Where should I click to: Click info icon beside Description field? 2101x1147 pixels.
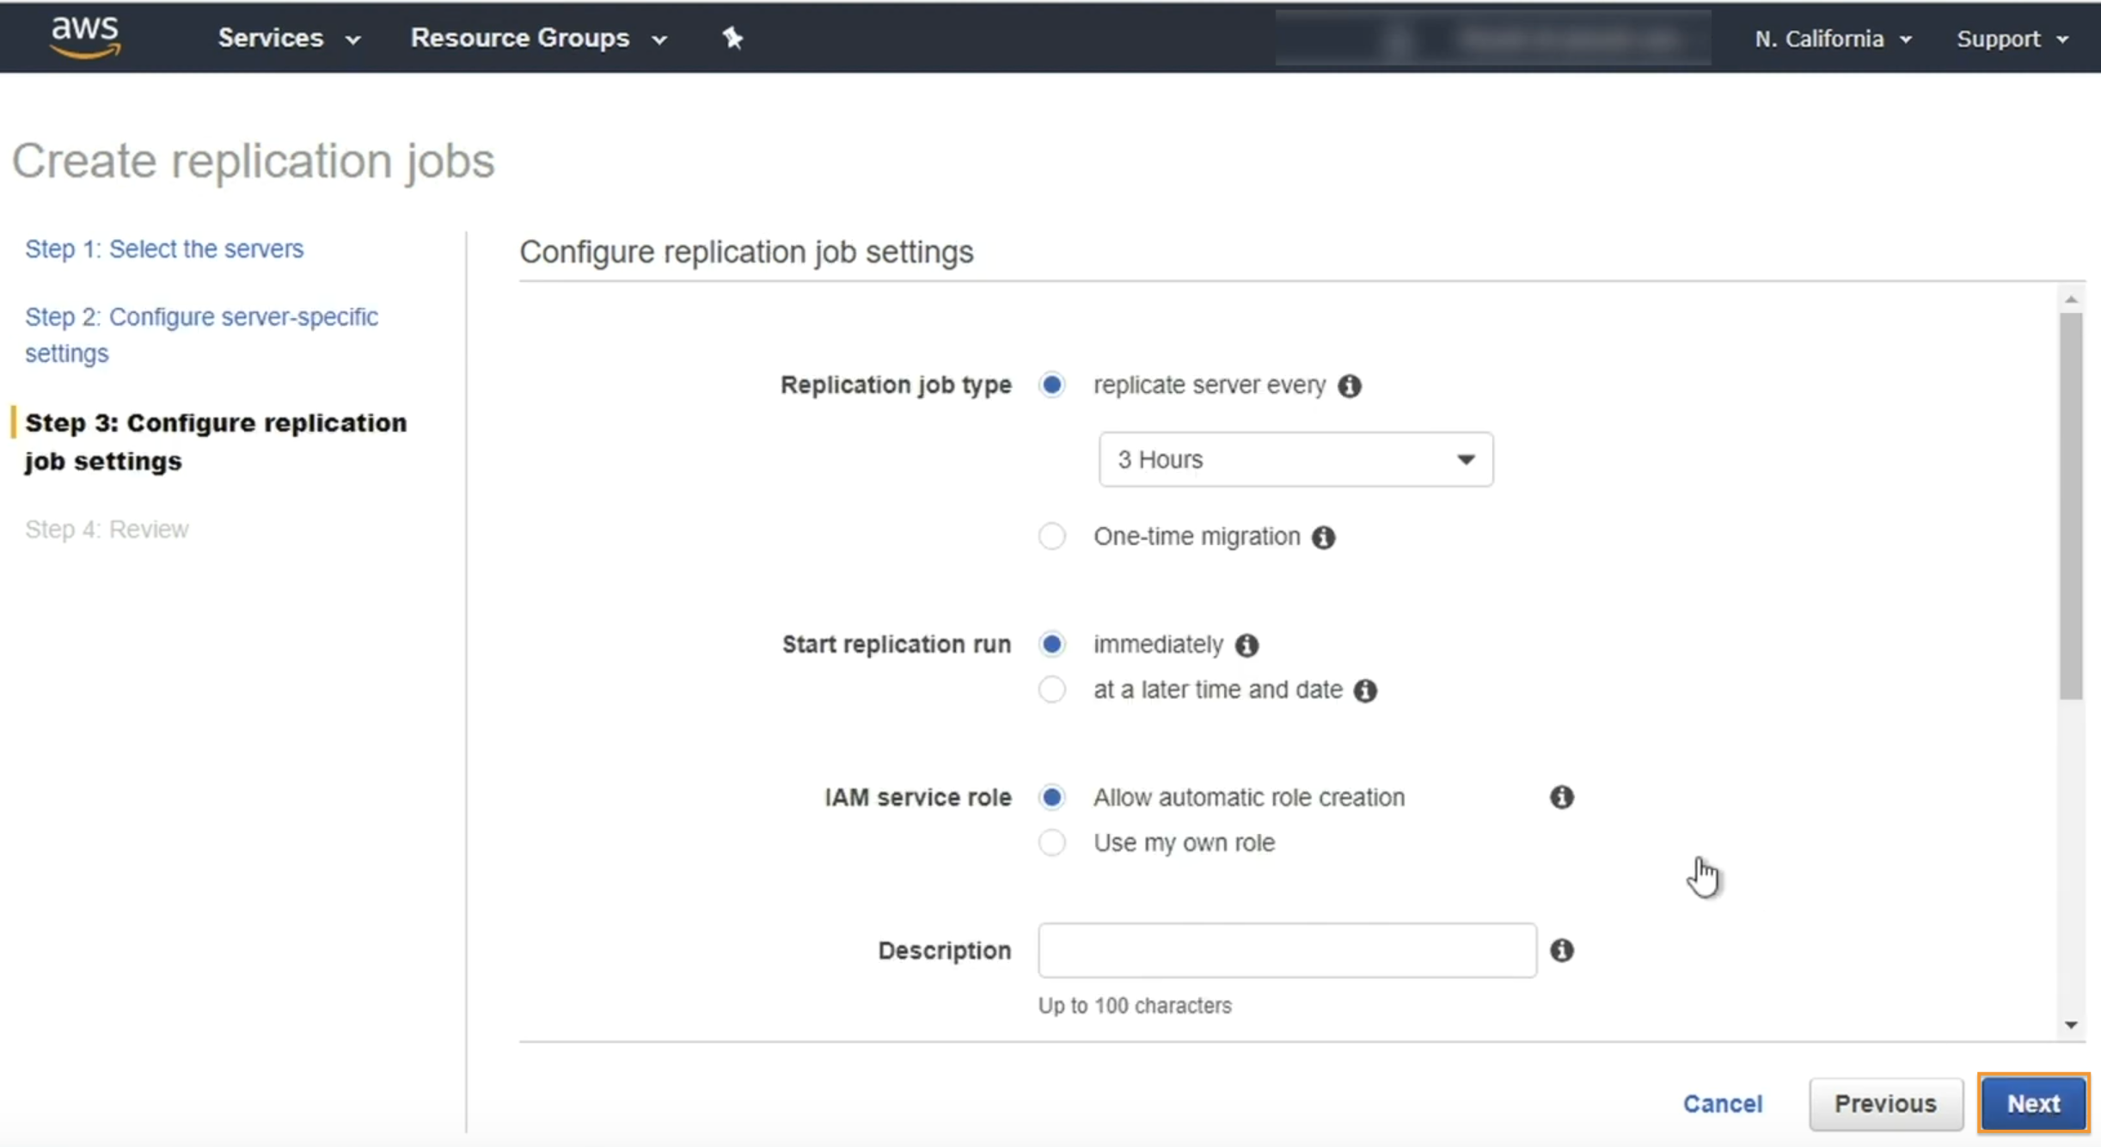(1561, 950)
